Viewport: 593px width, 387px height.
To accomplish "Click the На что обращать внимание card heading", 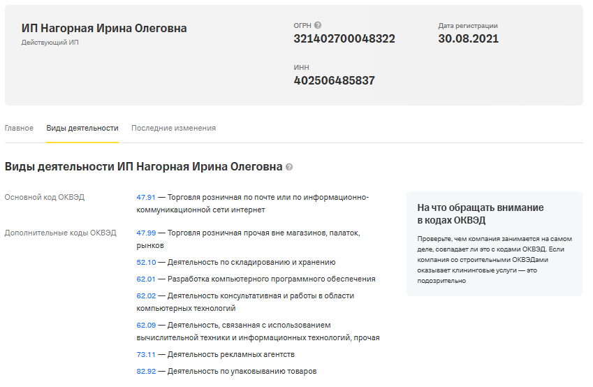I will point(480,214).
